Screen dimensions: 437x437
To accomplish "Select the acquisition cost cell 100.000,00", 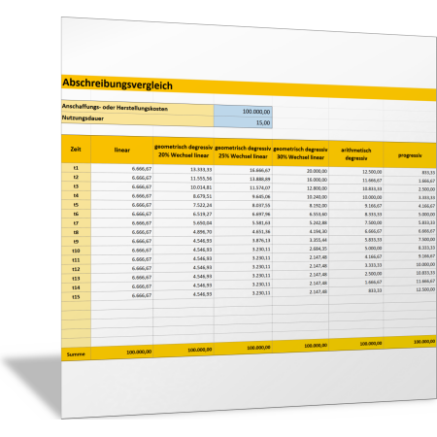I will click(x=243, y=111).
